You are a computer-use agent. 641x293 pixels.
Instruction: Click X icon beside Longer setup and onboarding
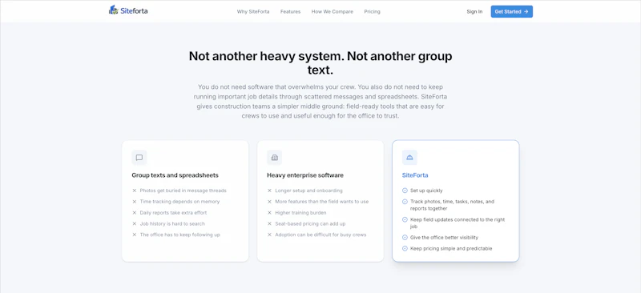click(269, 191)
